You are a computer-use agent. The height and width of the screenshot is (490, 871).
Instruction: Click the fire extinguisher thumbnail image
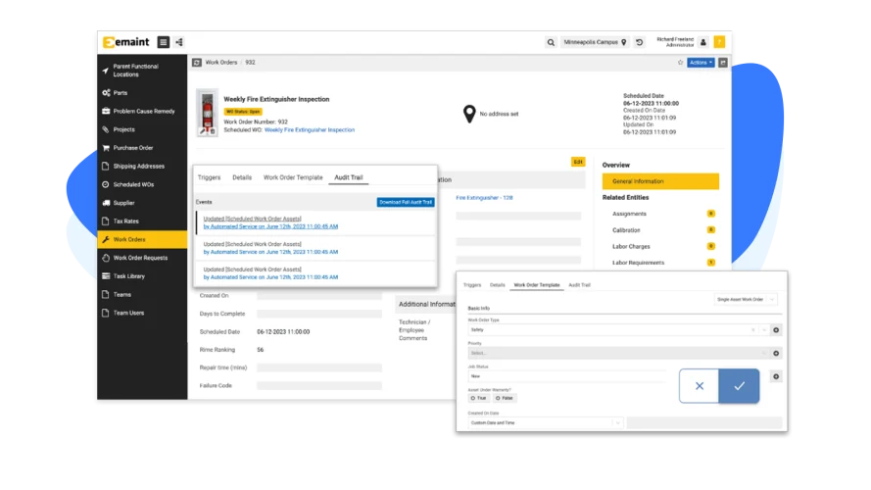pos(207,113)
